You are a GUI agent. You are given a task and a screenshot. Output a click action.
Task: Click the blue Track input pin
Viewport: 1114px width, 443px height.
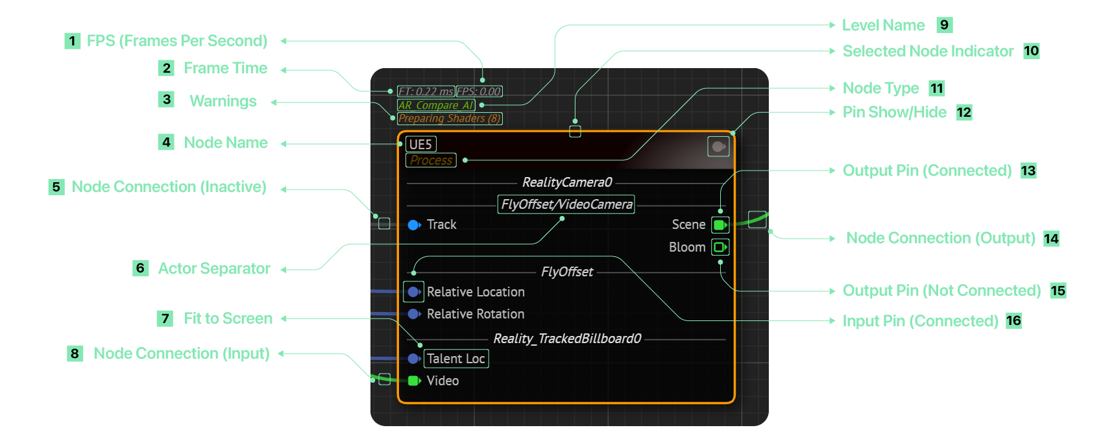pyautogui.click(x=413, y=225)
